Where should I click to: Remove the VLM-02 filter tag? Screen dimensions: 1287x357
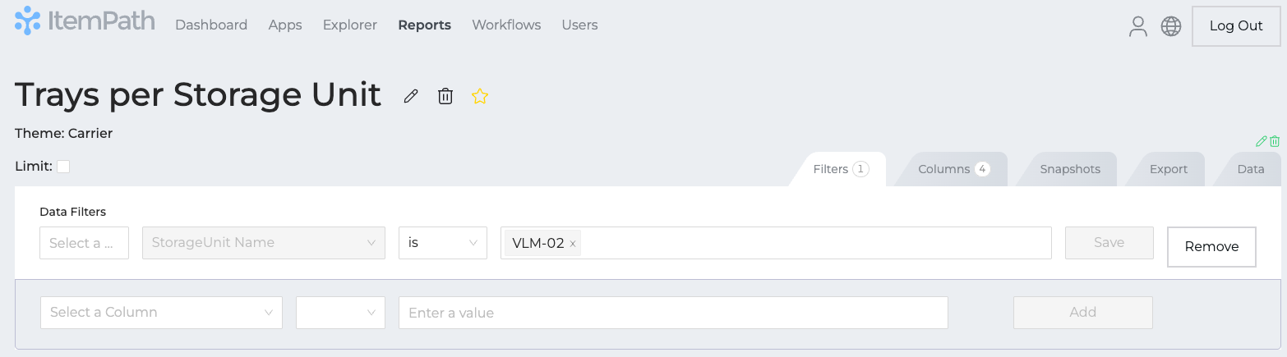pos(573,244)
